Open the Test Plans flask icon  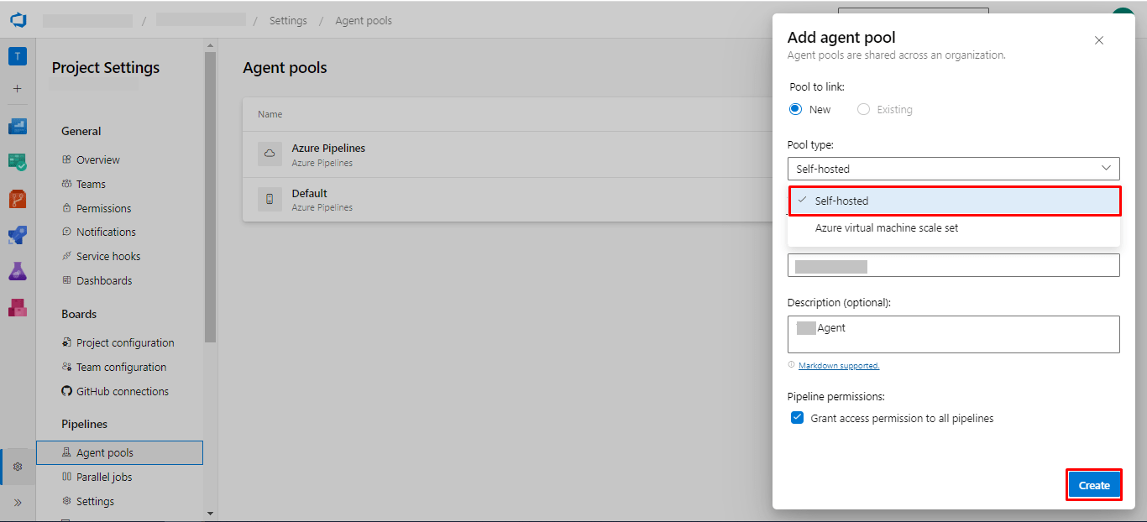(18, 271)
